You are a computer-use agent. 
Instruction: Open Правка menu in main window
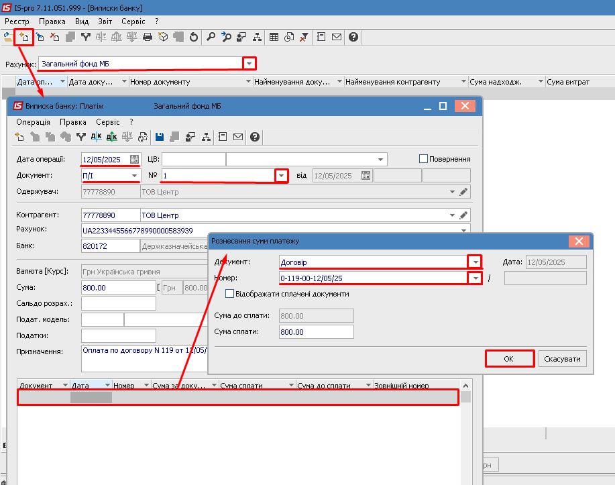pos(52,21)
